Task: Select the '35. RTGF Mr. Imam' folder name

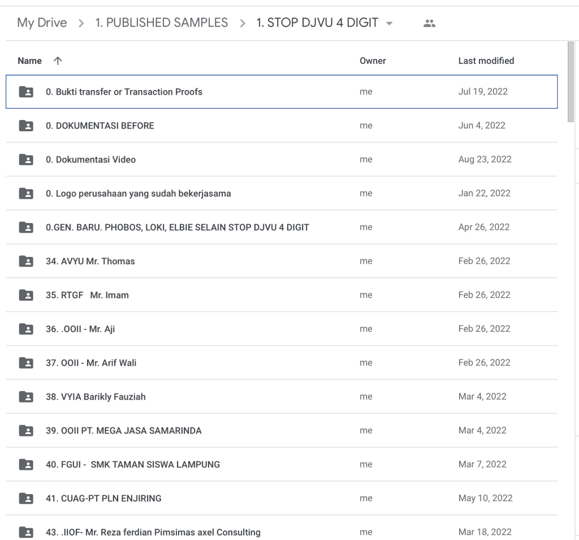Action: pyautogui.click(x=87, y=295)
